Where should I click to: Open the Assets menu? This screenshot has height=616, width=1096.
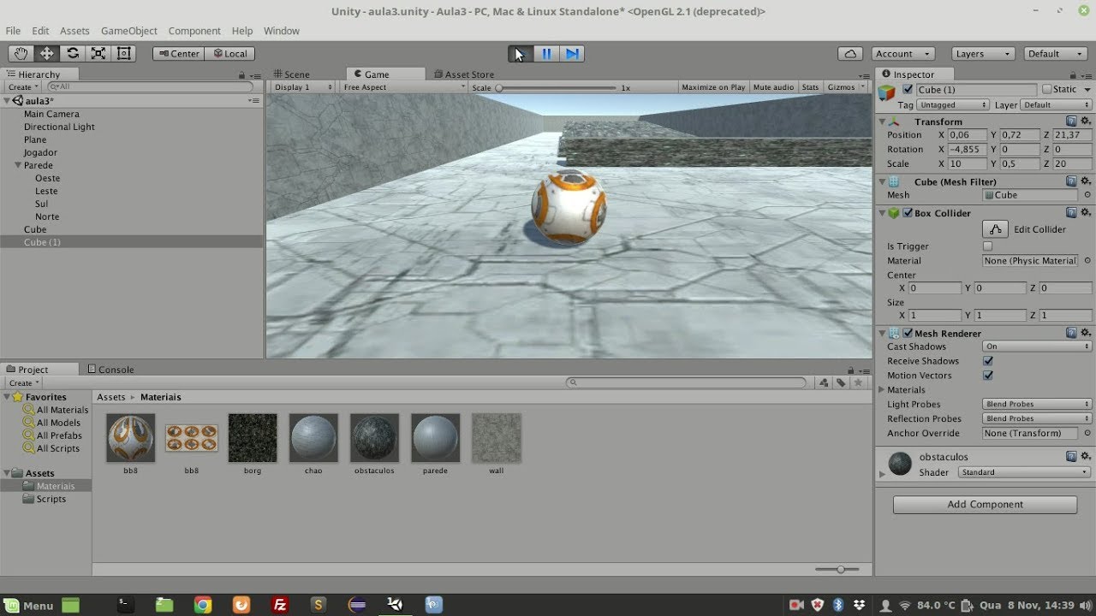pos(74,31)
